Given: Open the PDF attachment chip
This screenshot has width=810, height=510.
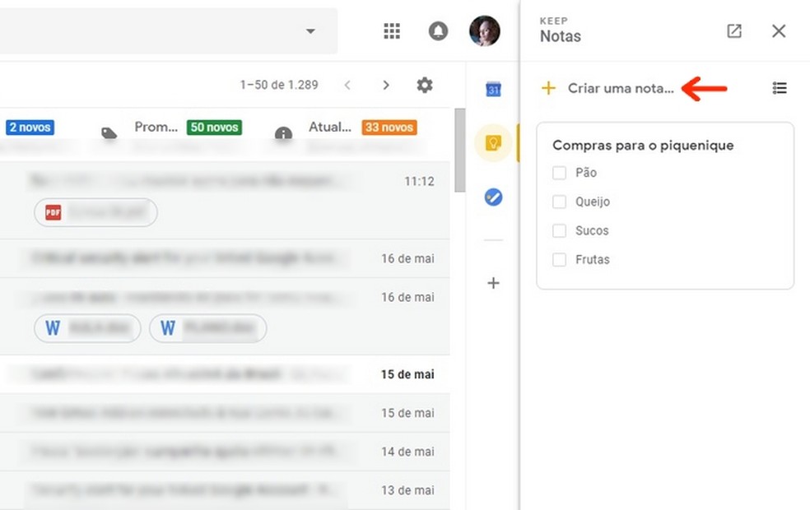Looking at the screenshot, I should (95, 212).
